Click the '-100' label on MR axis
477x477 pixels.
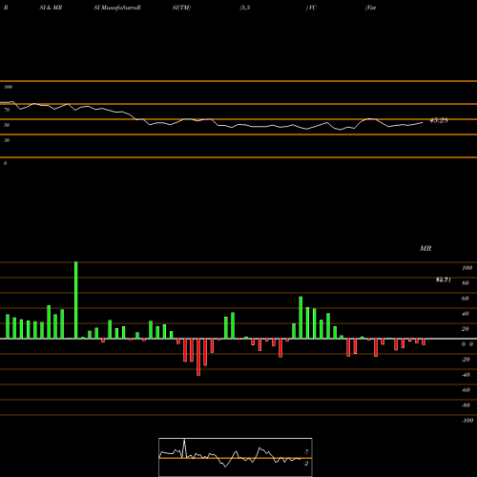pos(467,421)
